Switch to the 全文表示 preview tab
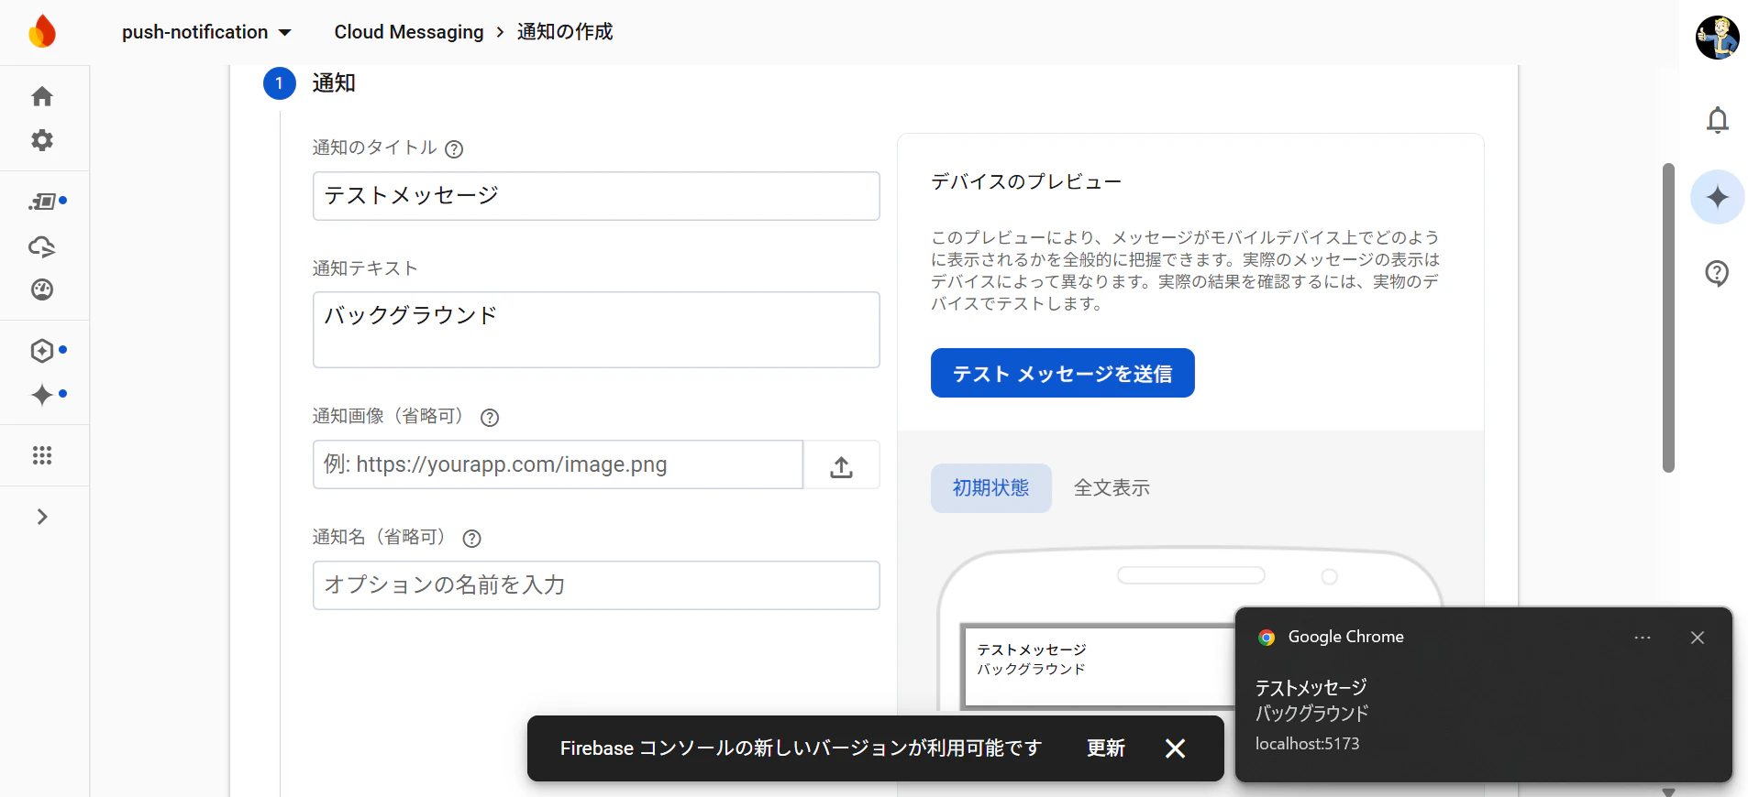The height and width of the screenshot is (797, 1748). (1112, 488)
